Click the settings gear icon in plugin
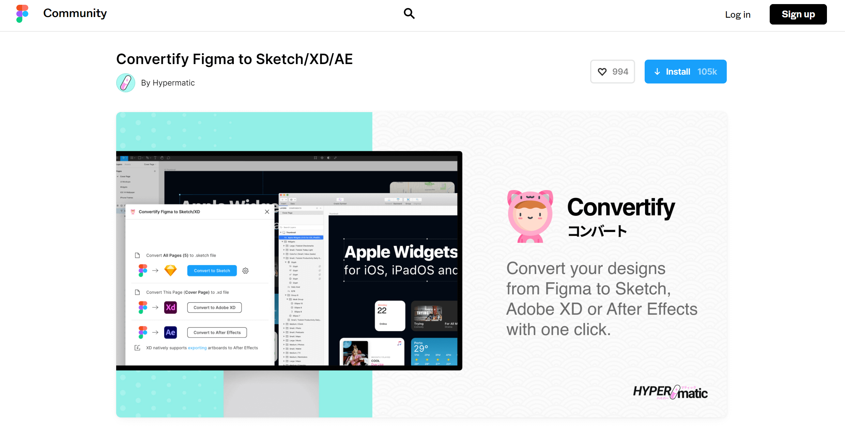The image size is (845, 428). (x=246, y=270)
